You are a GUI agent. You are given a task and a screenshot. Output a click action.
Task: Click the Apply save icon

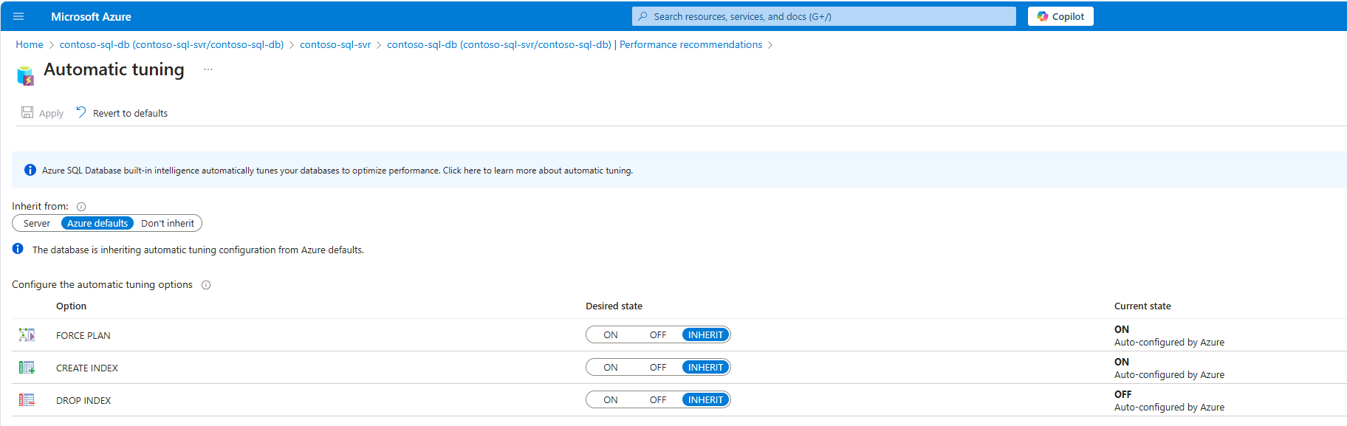27,112
